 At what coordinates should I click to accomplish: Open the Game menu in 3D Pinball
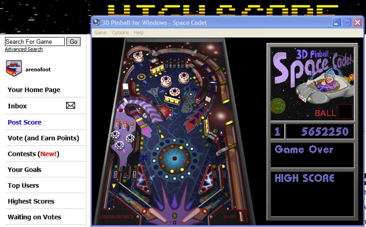(100, 32)
